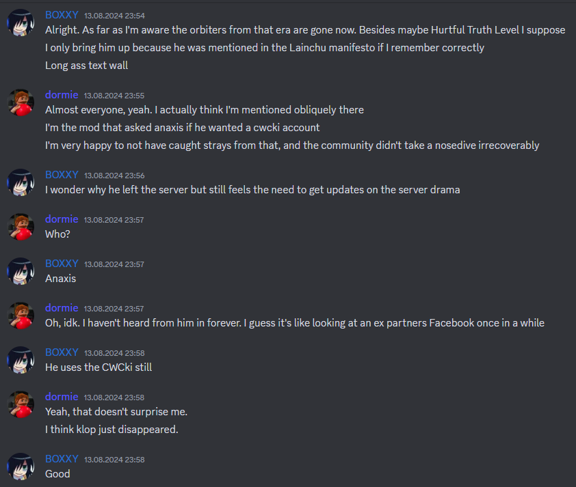Click the "I think klop just disappeared." message
The image size is (576, 487).
(112, 430)
